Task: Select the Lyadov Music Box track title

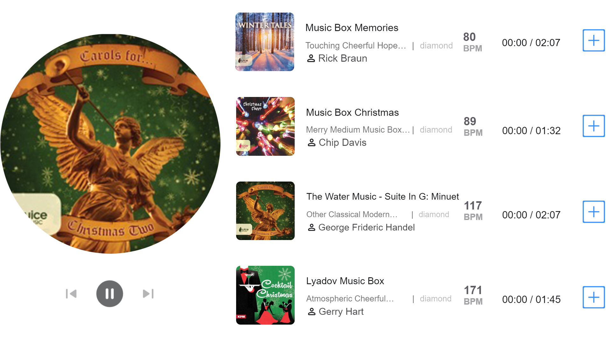Action: [x=345, y=281]
